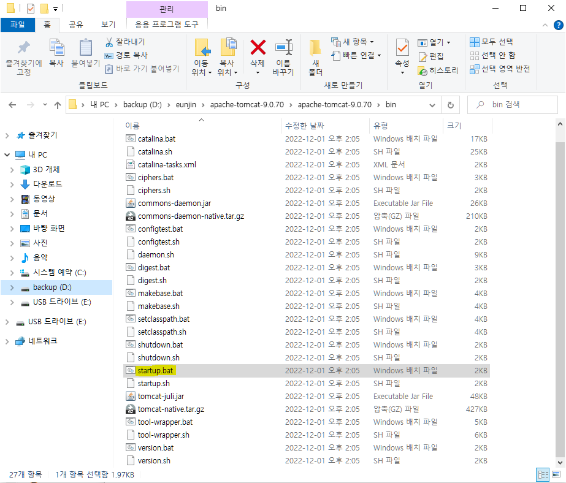The width and height of the screenshot is (566, 483).
Task: Select commons-daemon-native.tar.gz file
Action: coord(191,216)
